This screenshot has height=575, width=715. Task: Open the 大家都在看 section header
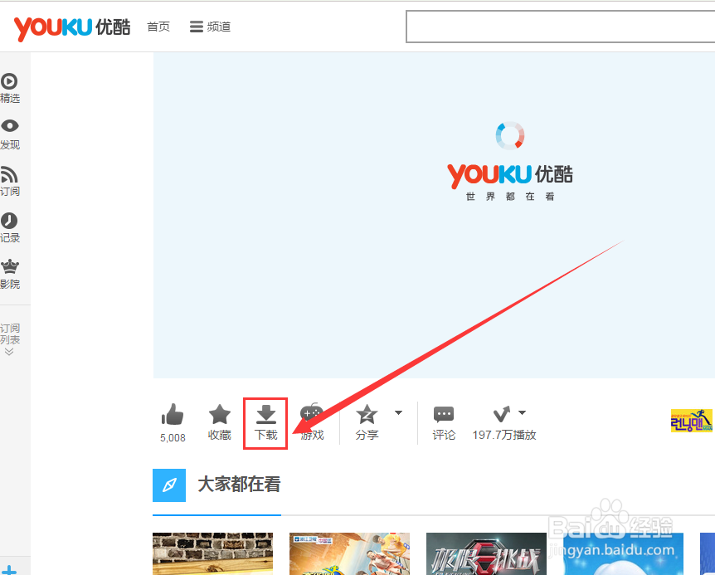238,485
